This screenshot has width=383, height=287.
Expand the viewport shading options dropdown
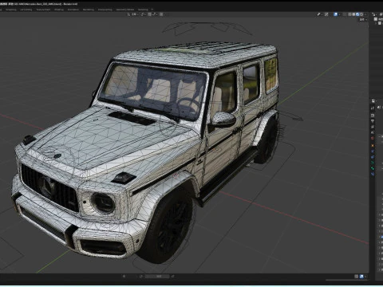click(x=365, y=14)
